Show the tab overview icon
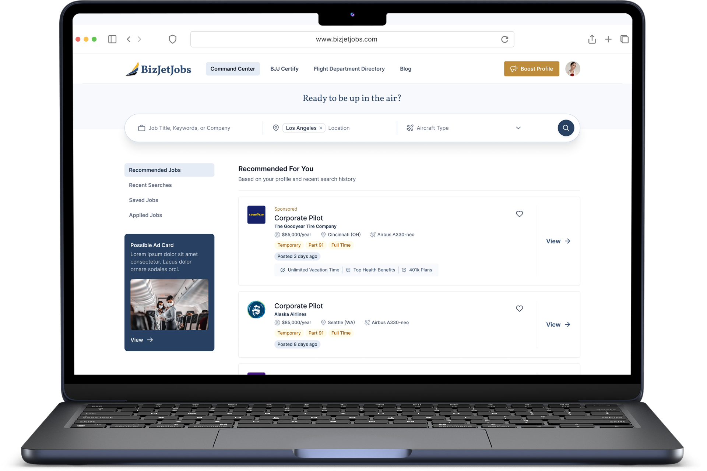 (x=625, y=39)
